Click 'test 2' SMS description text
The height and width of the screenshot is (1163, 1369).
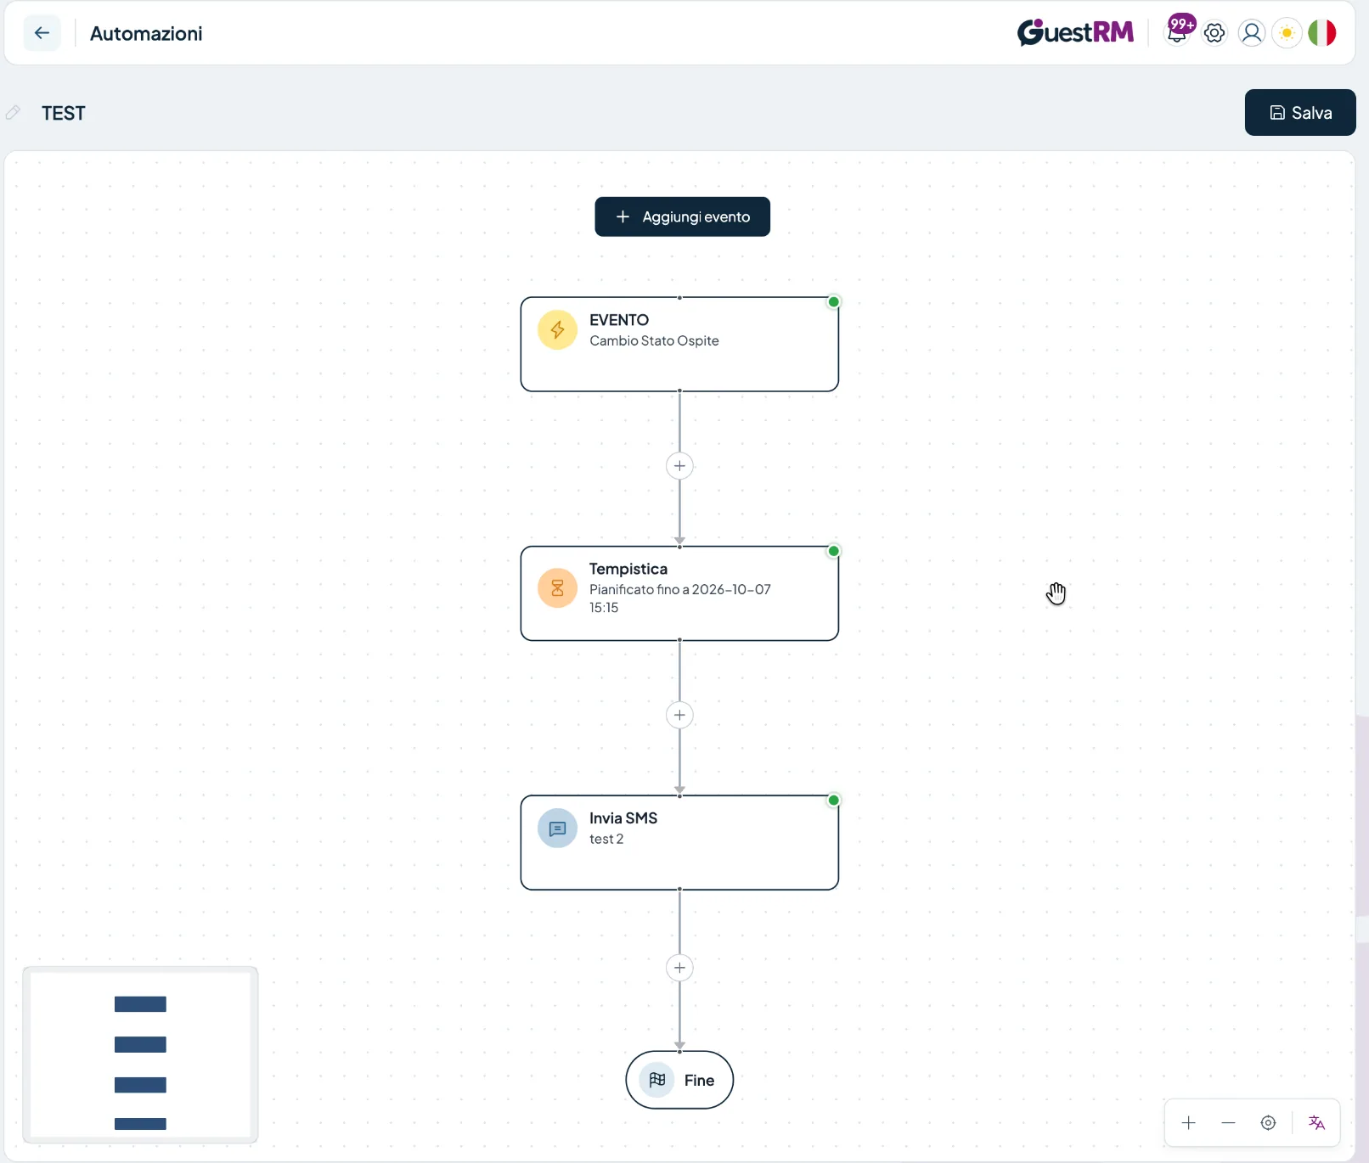pos(606,839)
